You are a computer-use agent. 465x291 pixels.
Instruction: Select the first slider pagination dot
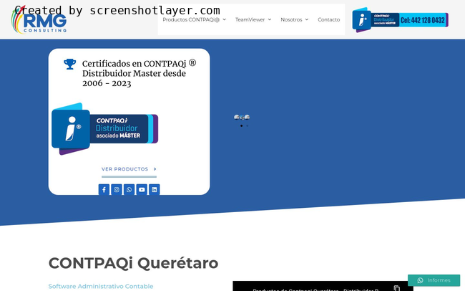[x=241, y=125]
